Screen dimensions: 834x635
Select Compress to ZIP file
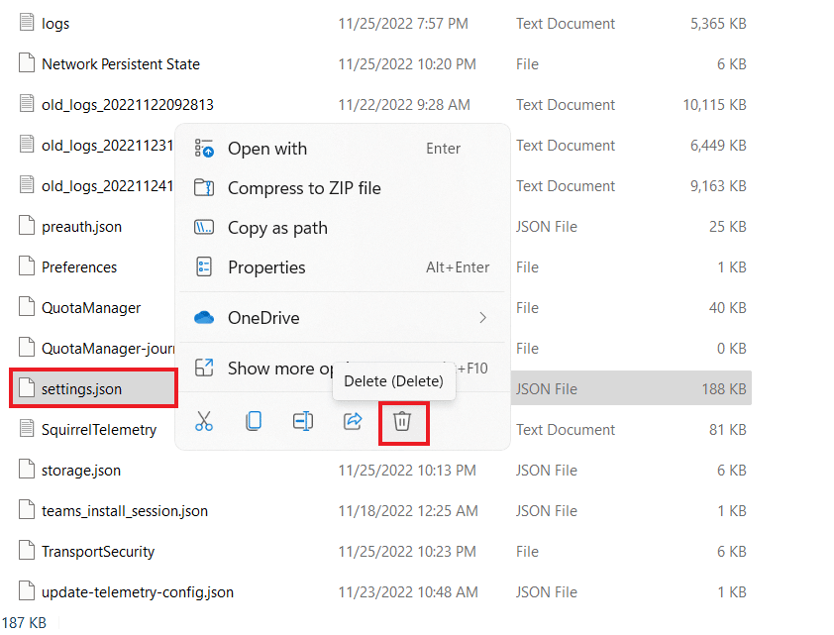pos(342,188)
